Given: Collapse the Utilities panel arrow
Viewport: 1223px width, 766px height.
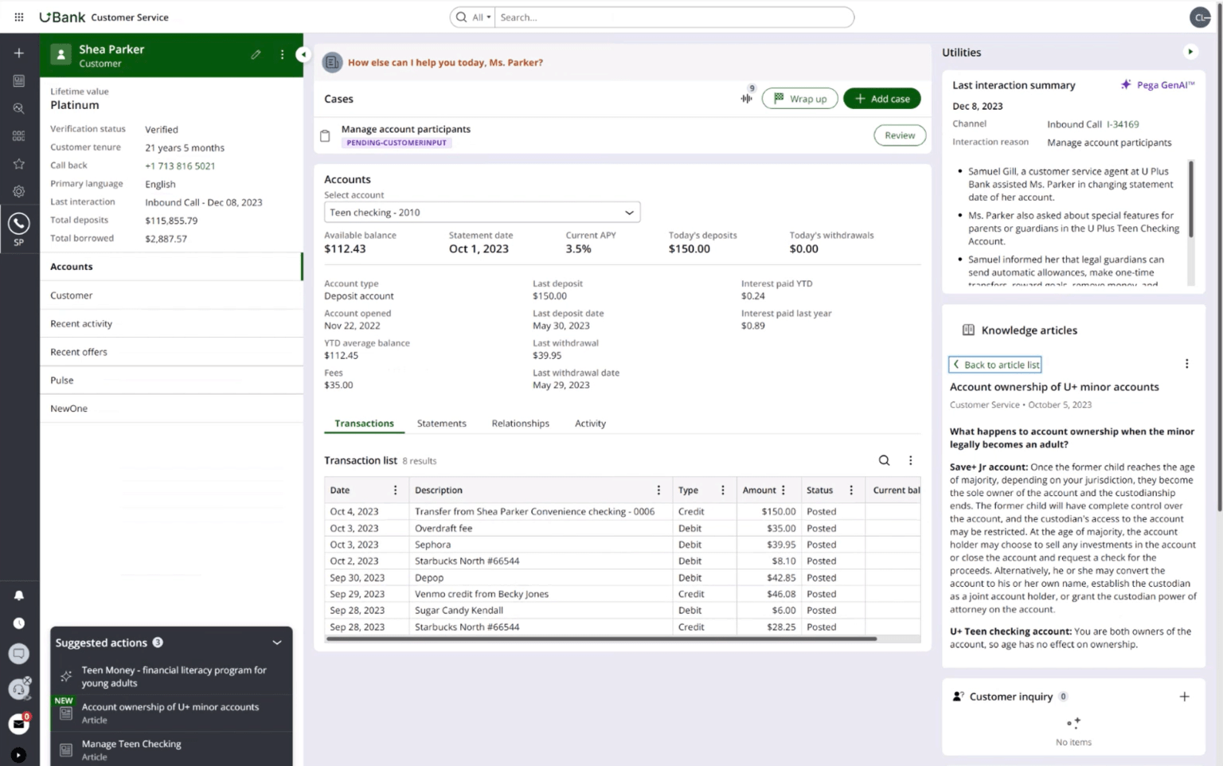Looking at the screenshot, I should click(1190, 52).
